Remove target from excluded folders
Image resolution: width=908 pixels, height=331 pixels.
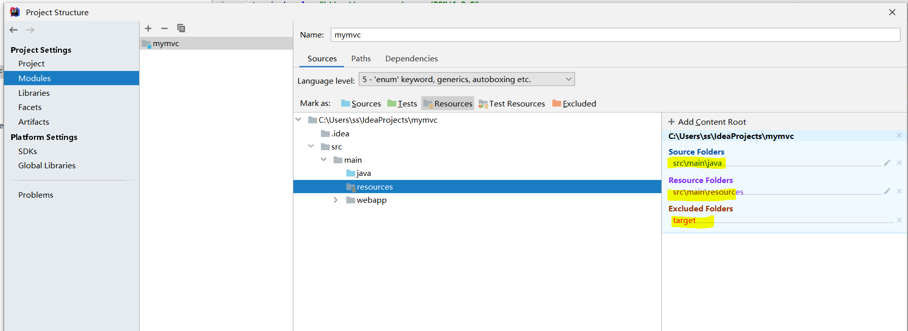[x=899, y=220]
